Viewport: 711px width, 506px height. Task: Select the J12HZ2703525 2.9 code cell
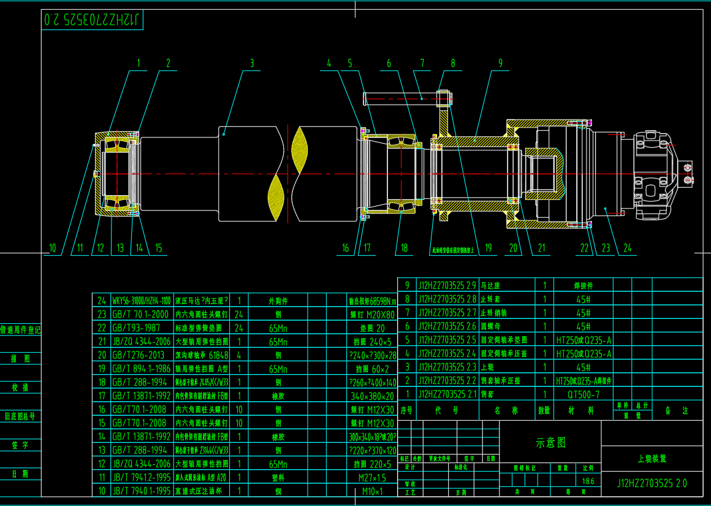pos(447,285)
